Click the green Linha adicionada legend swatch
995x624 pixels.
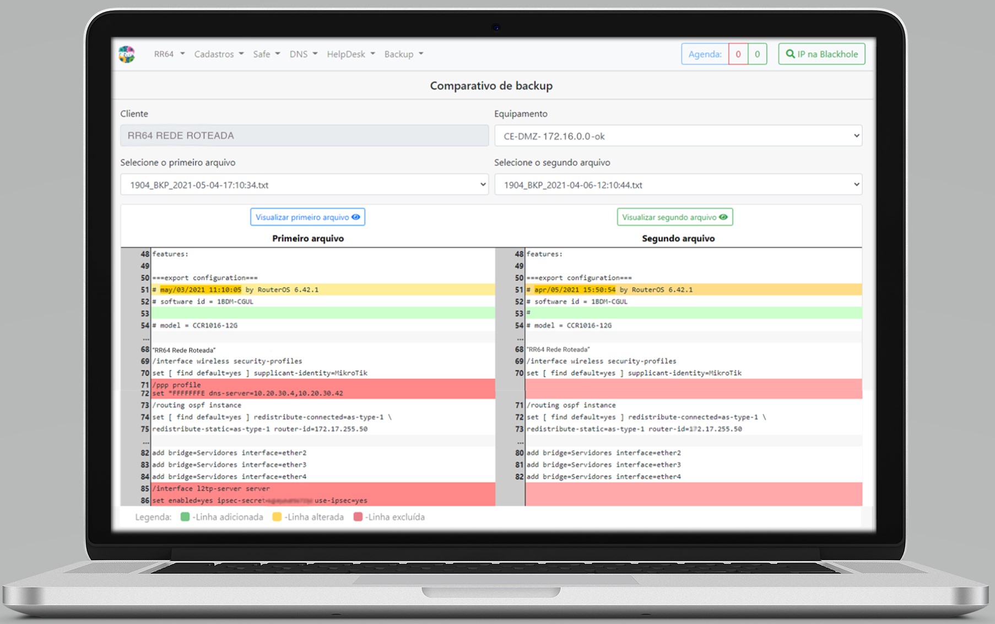point(185,517)
